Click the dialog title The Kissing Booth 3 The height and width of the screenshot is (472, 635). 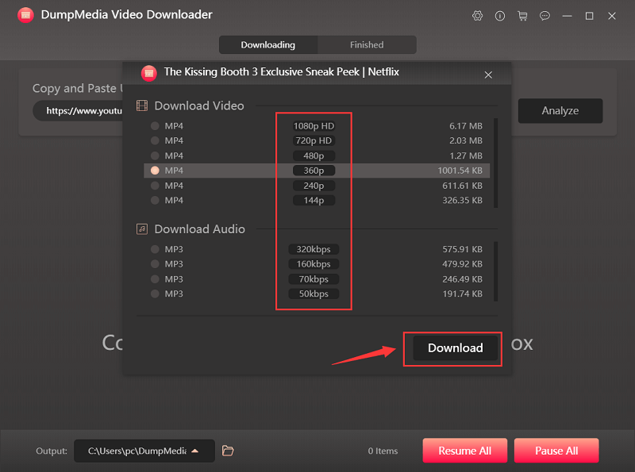point(282,71)
